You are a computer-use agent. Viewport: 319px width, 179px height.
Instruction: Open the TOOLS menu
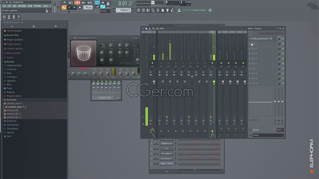pos(46,6)
